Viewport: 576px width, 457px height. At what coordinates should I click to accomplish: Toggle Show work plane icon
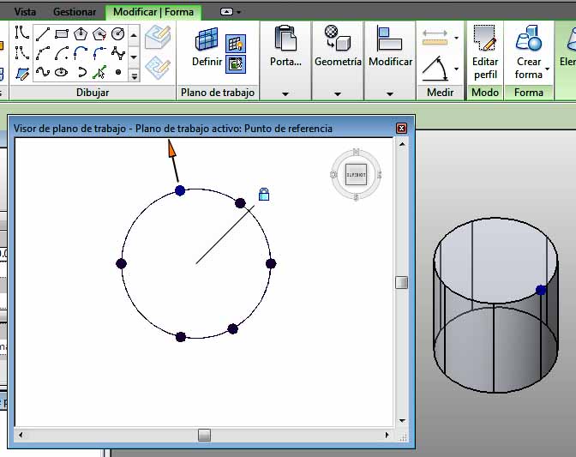(x=236, y=42)
